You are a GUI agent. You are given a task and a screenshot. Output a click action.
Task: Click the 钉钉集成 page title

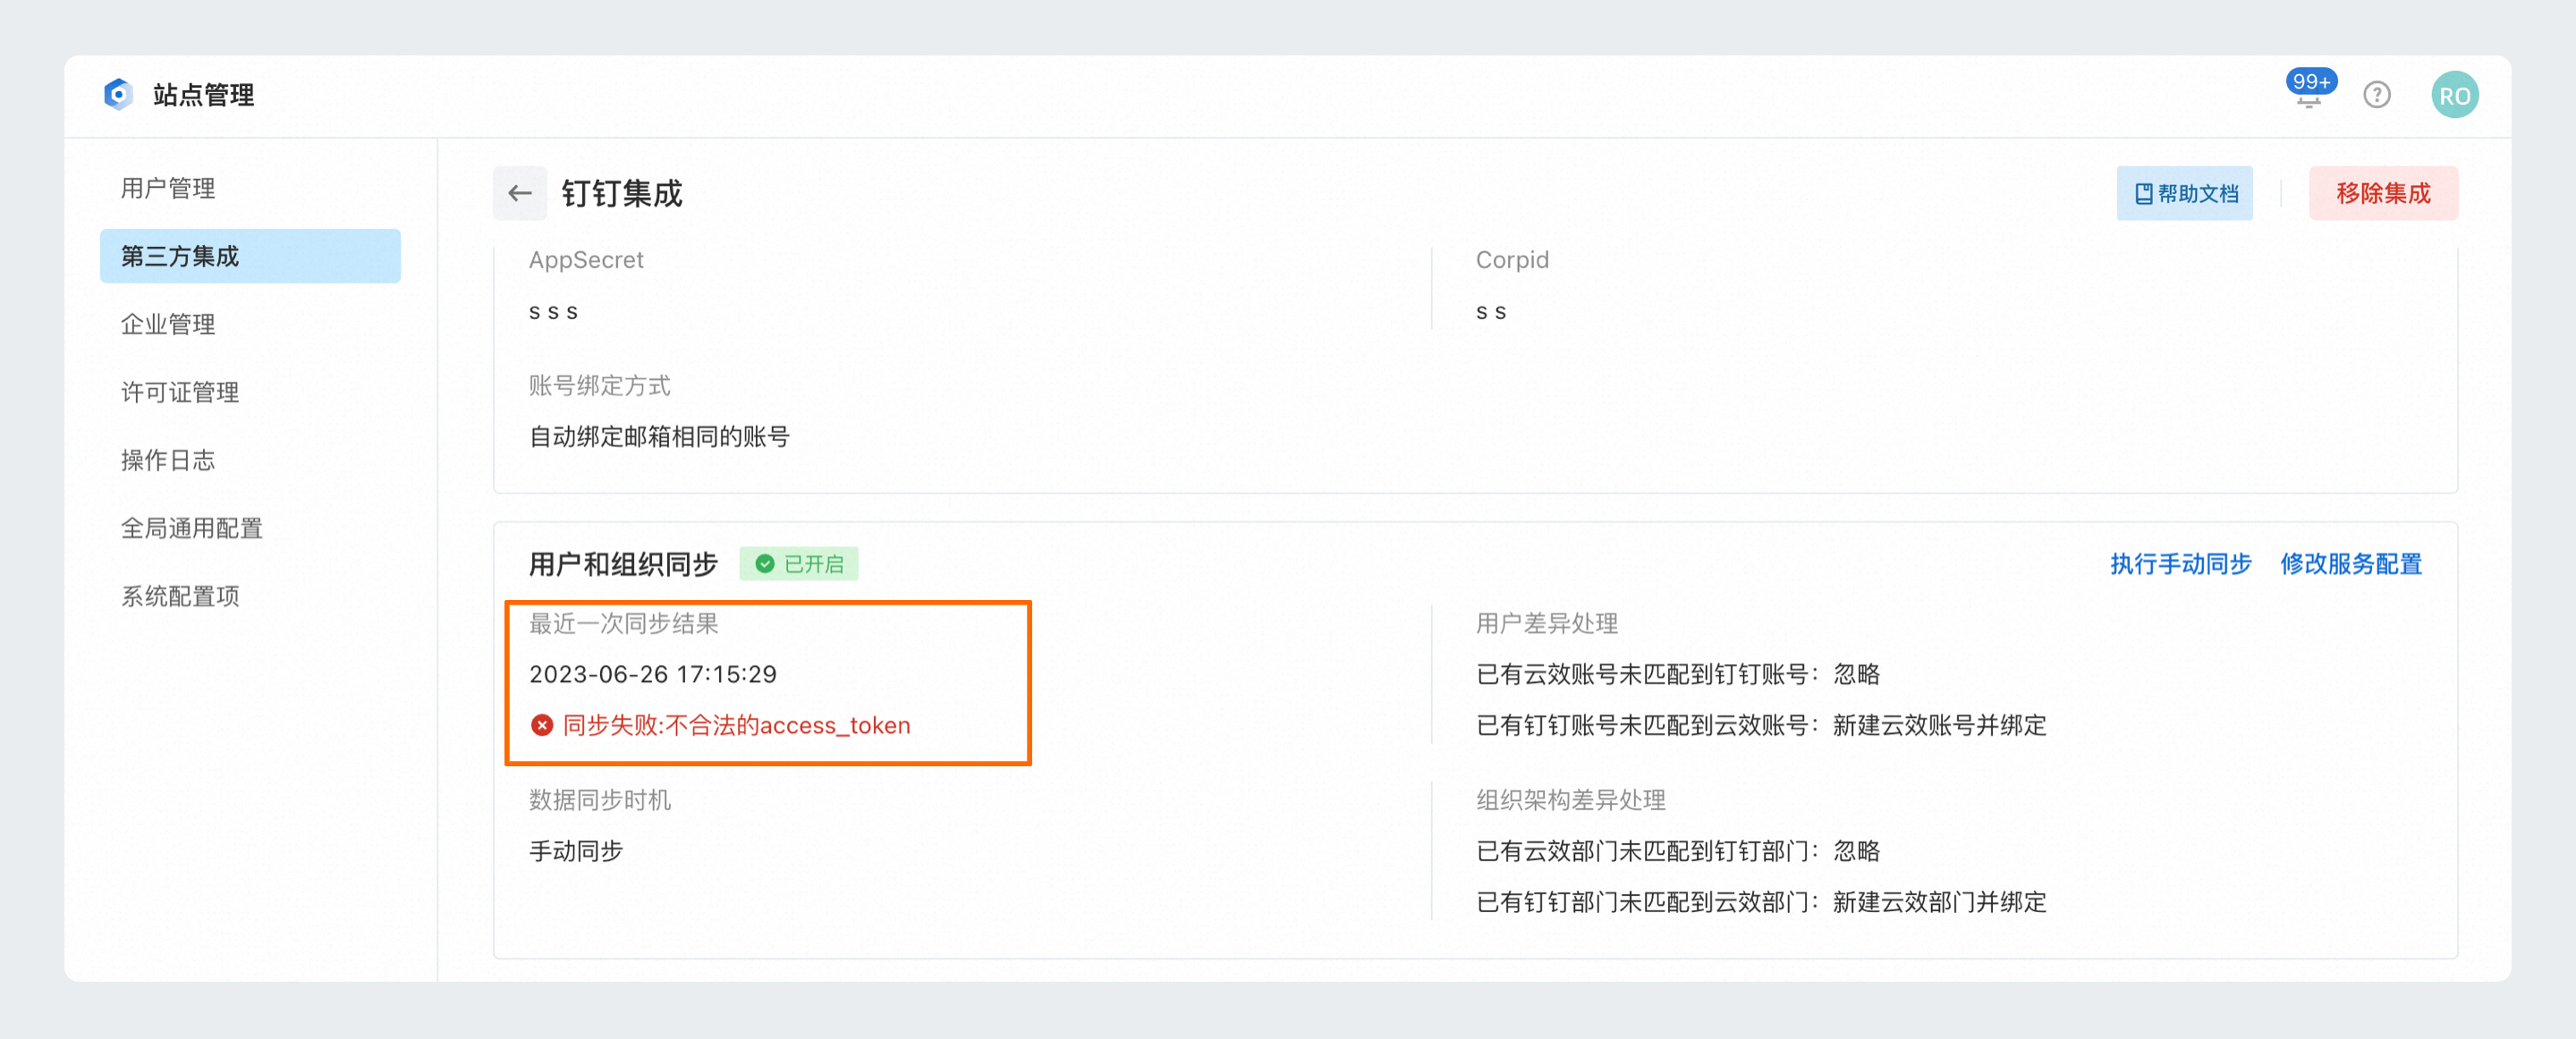[622, 193]
